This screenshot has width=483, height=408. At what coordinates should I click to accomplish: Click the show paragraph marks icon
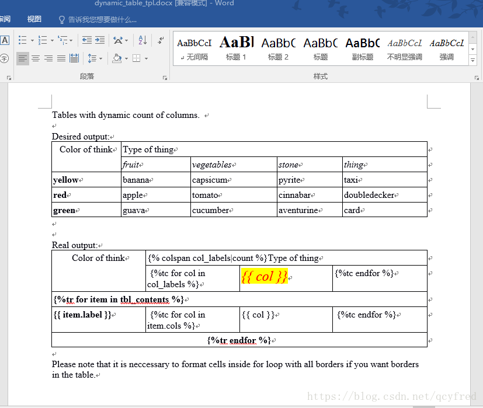(161, 40)
